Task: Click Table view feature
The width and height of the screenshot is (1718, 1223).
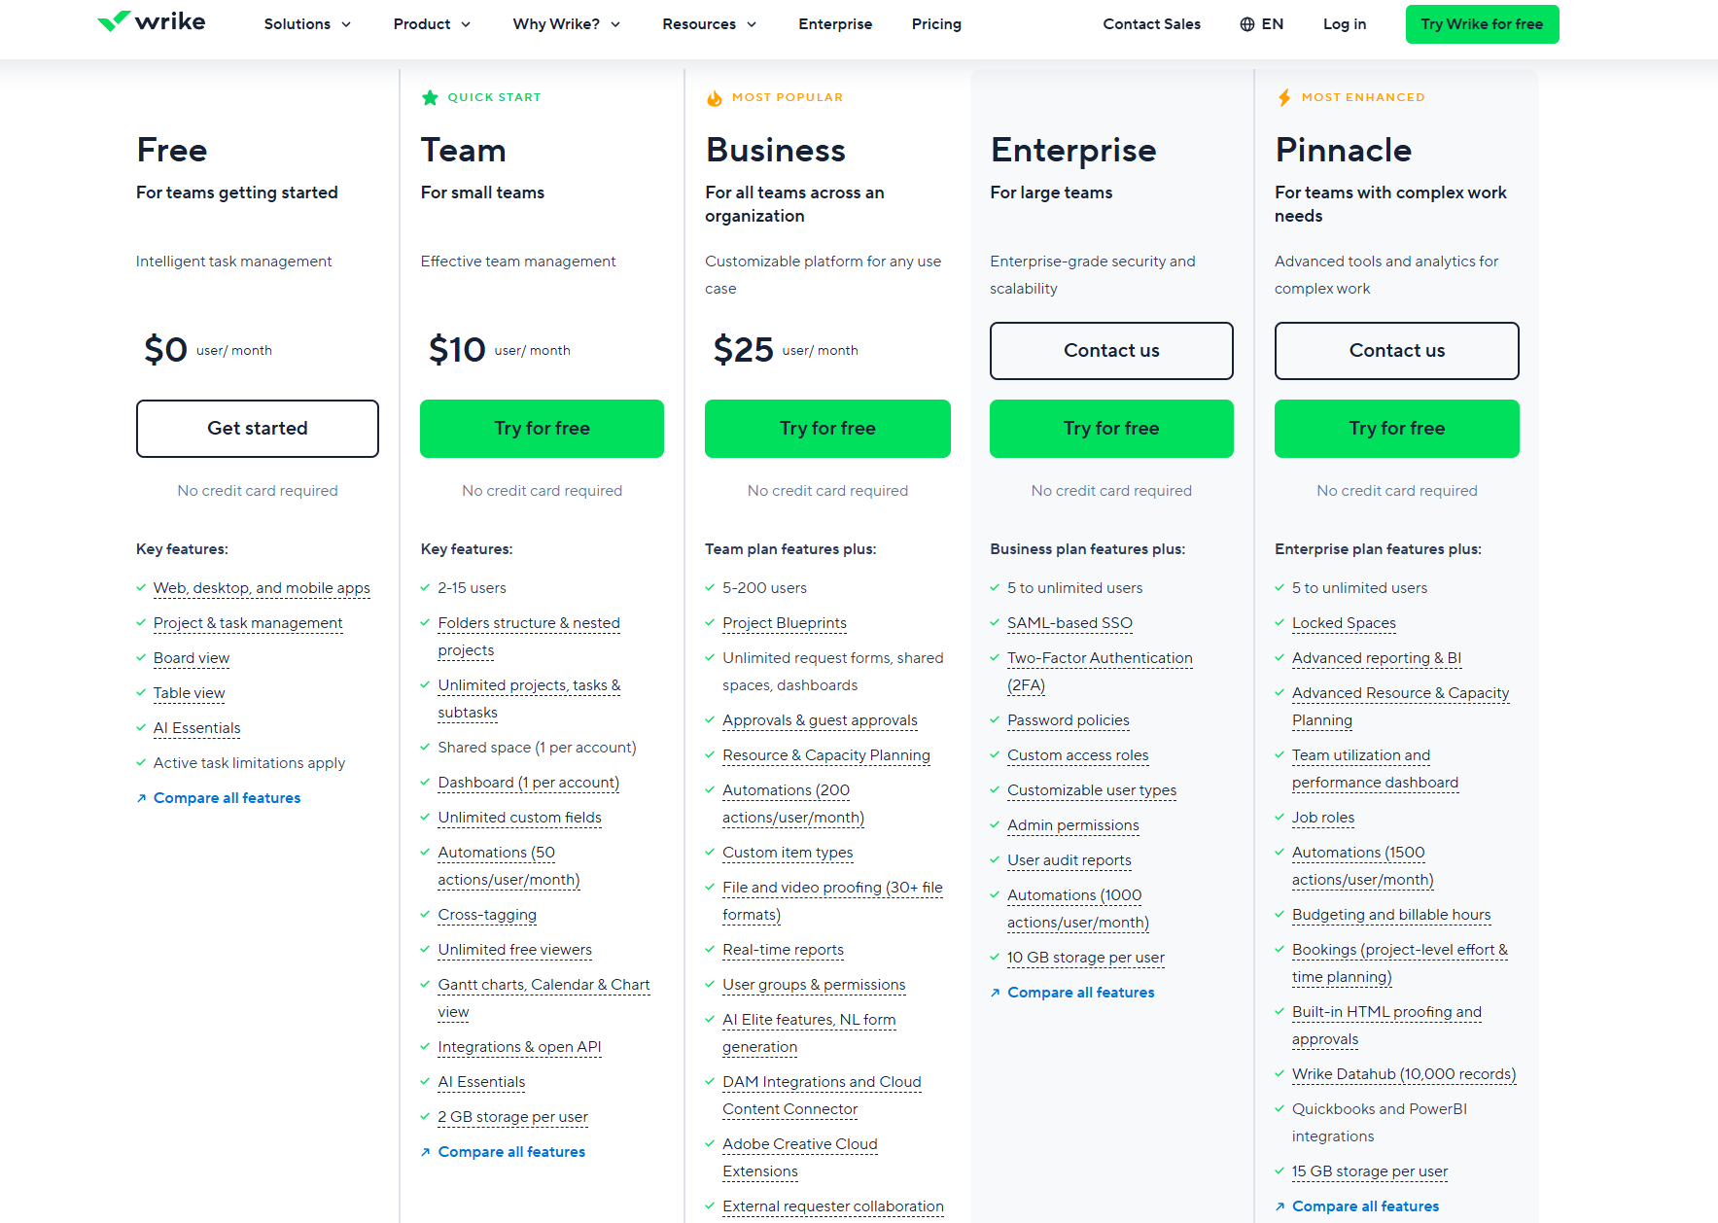Action: tap(189, 693)
